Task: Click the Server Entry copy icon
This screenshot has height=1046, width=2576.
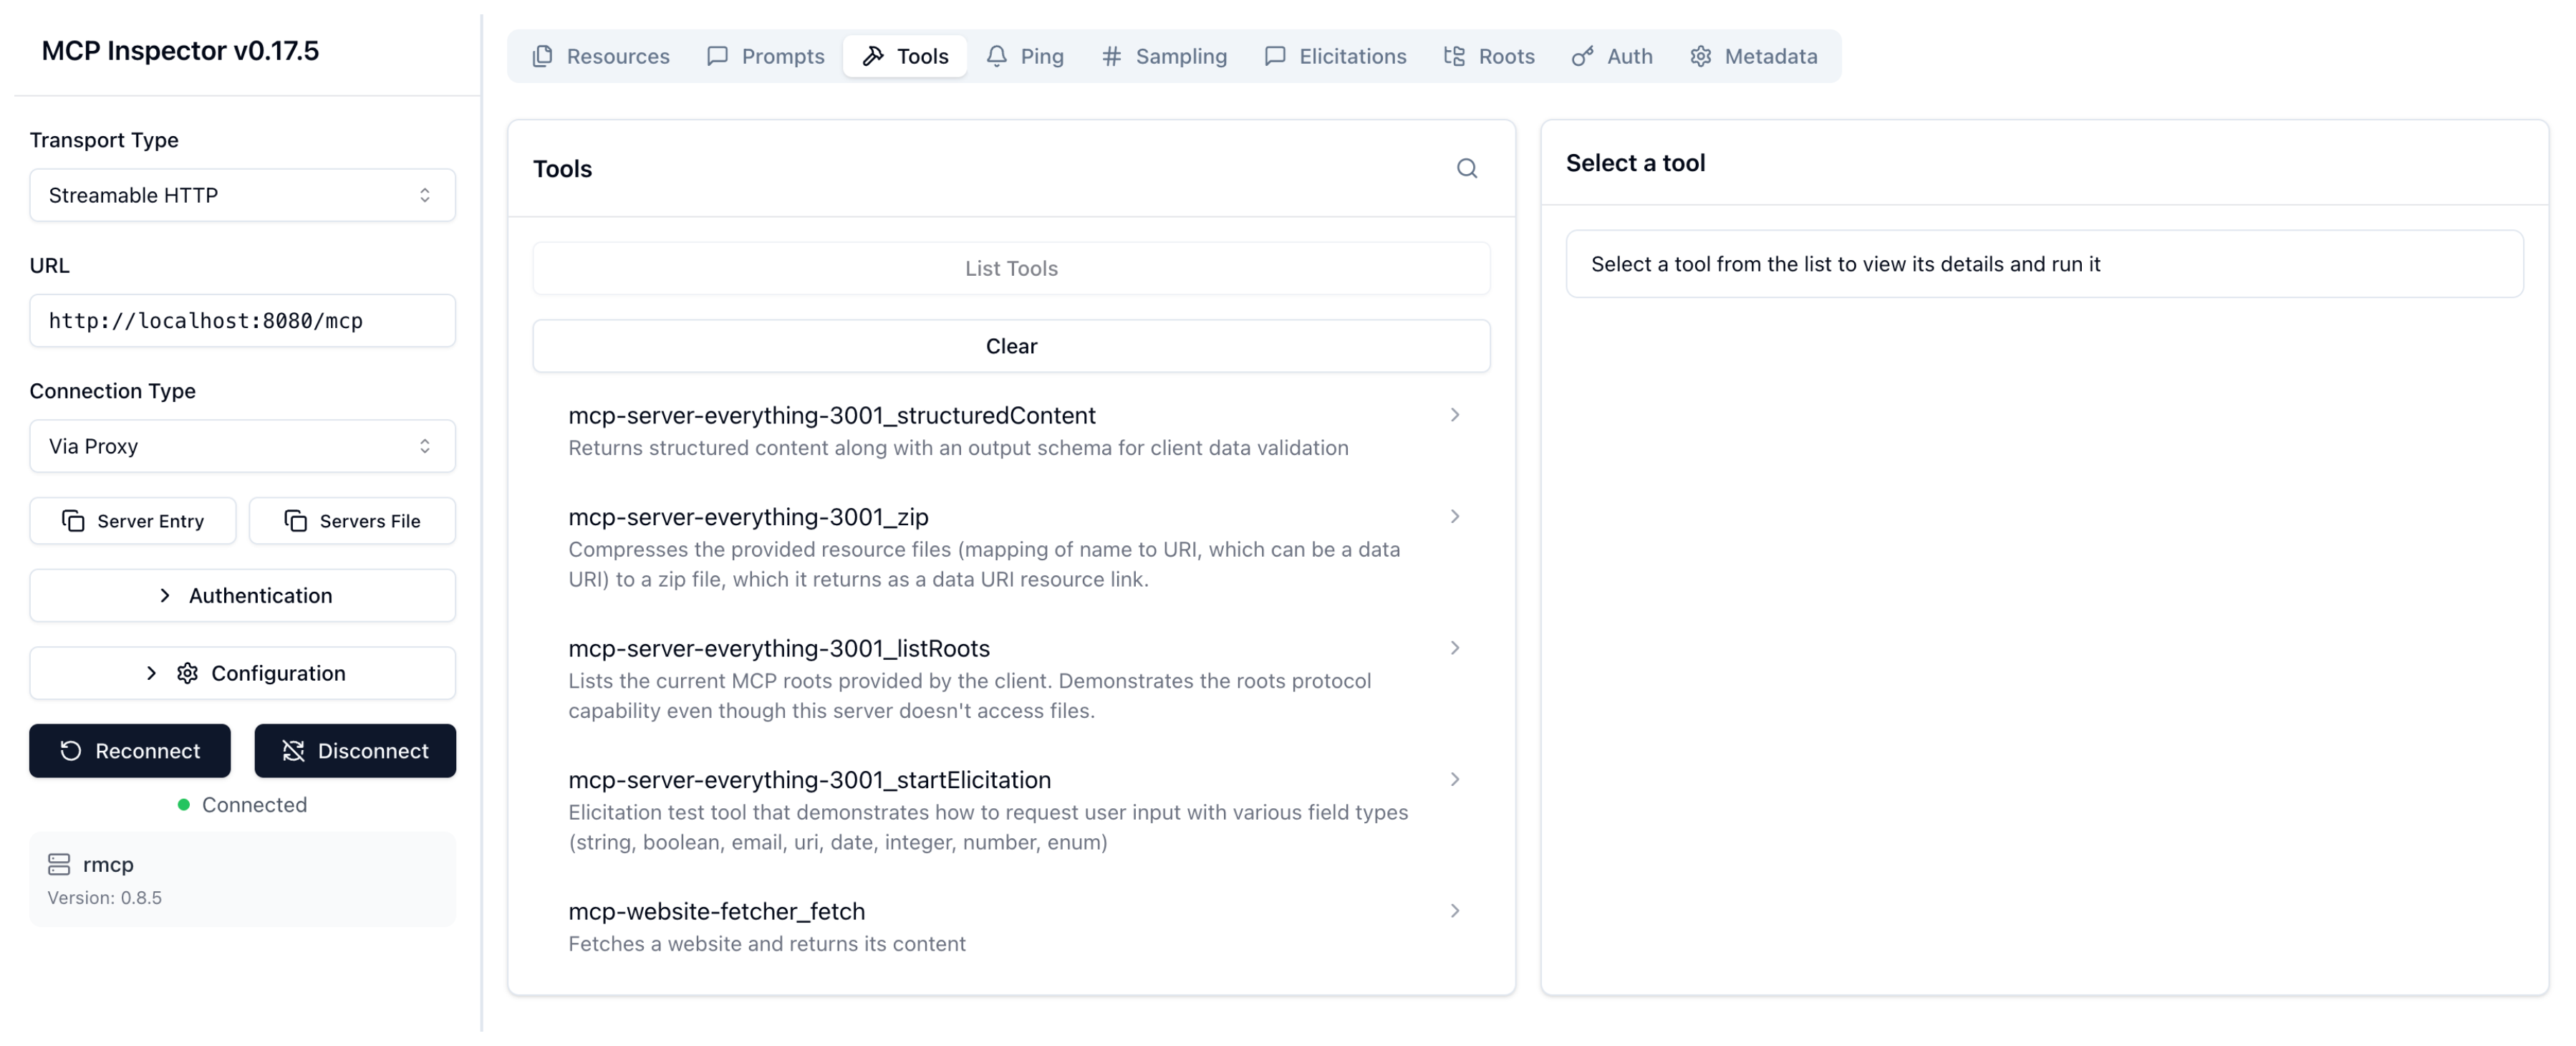Action: point(73,521)
